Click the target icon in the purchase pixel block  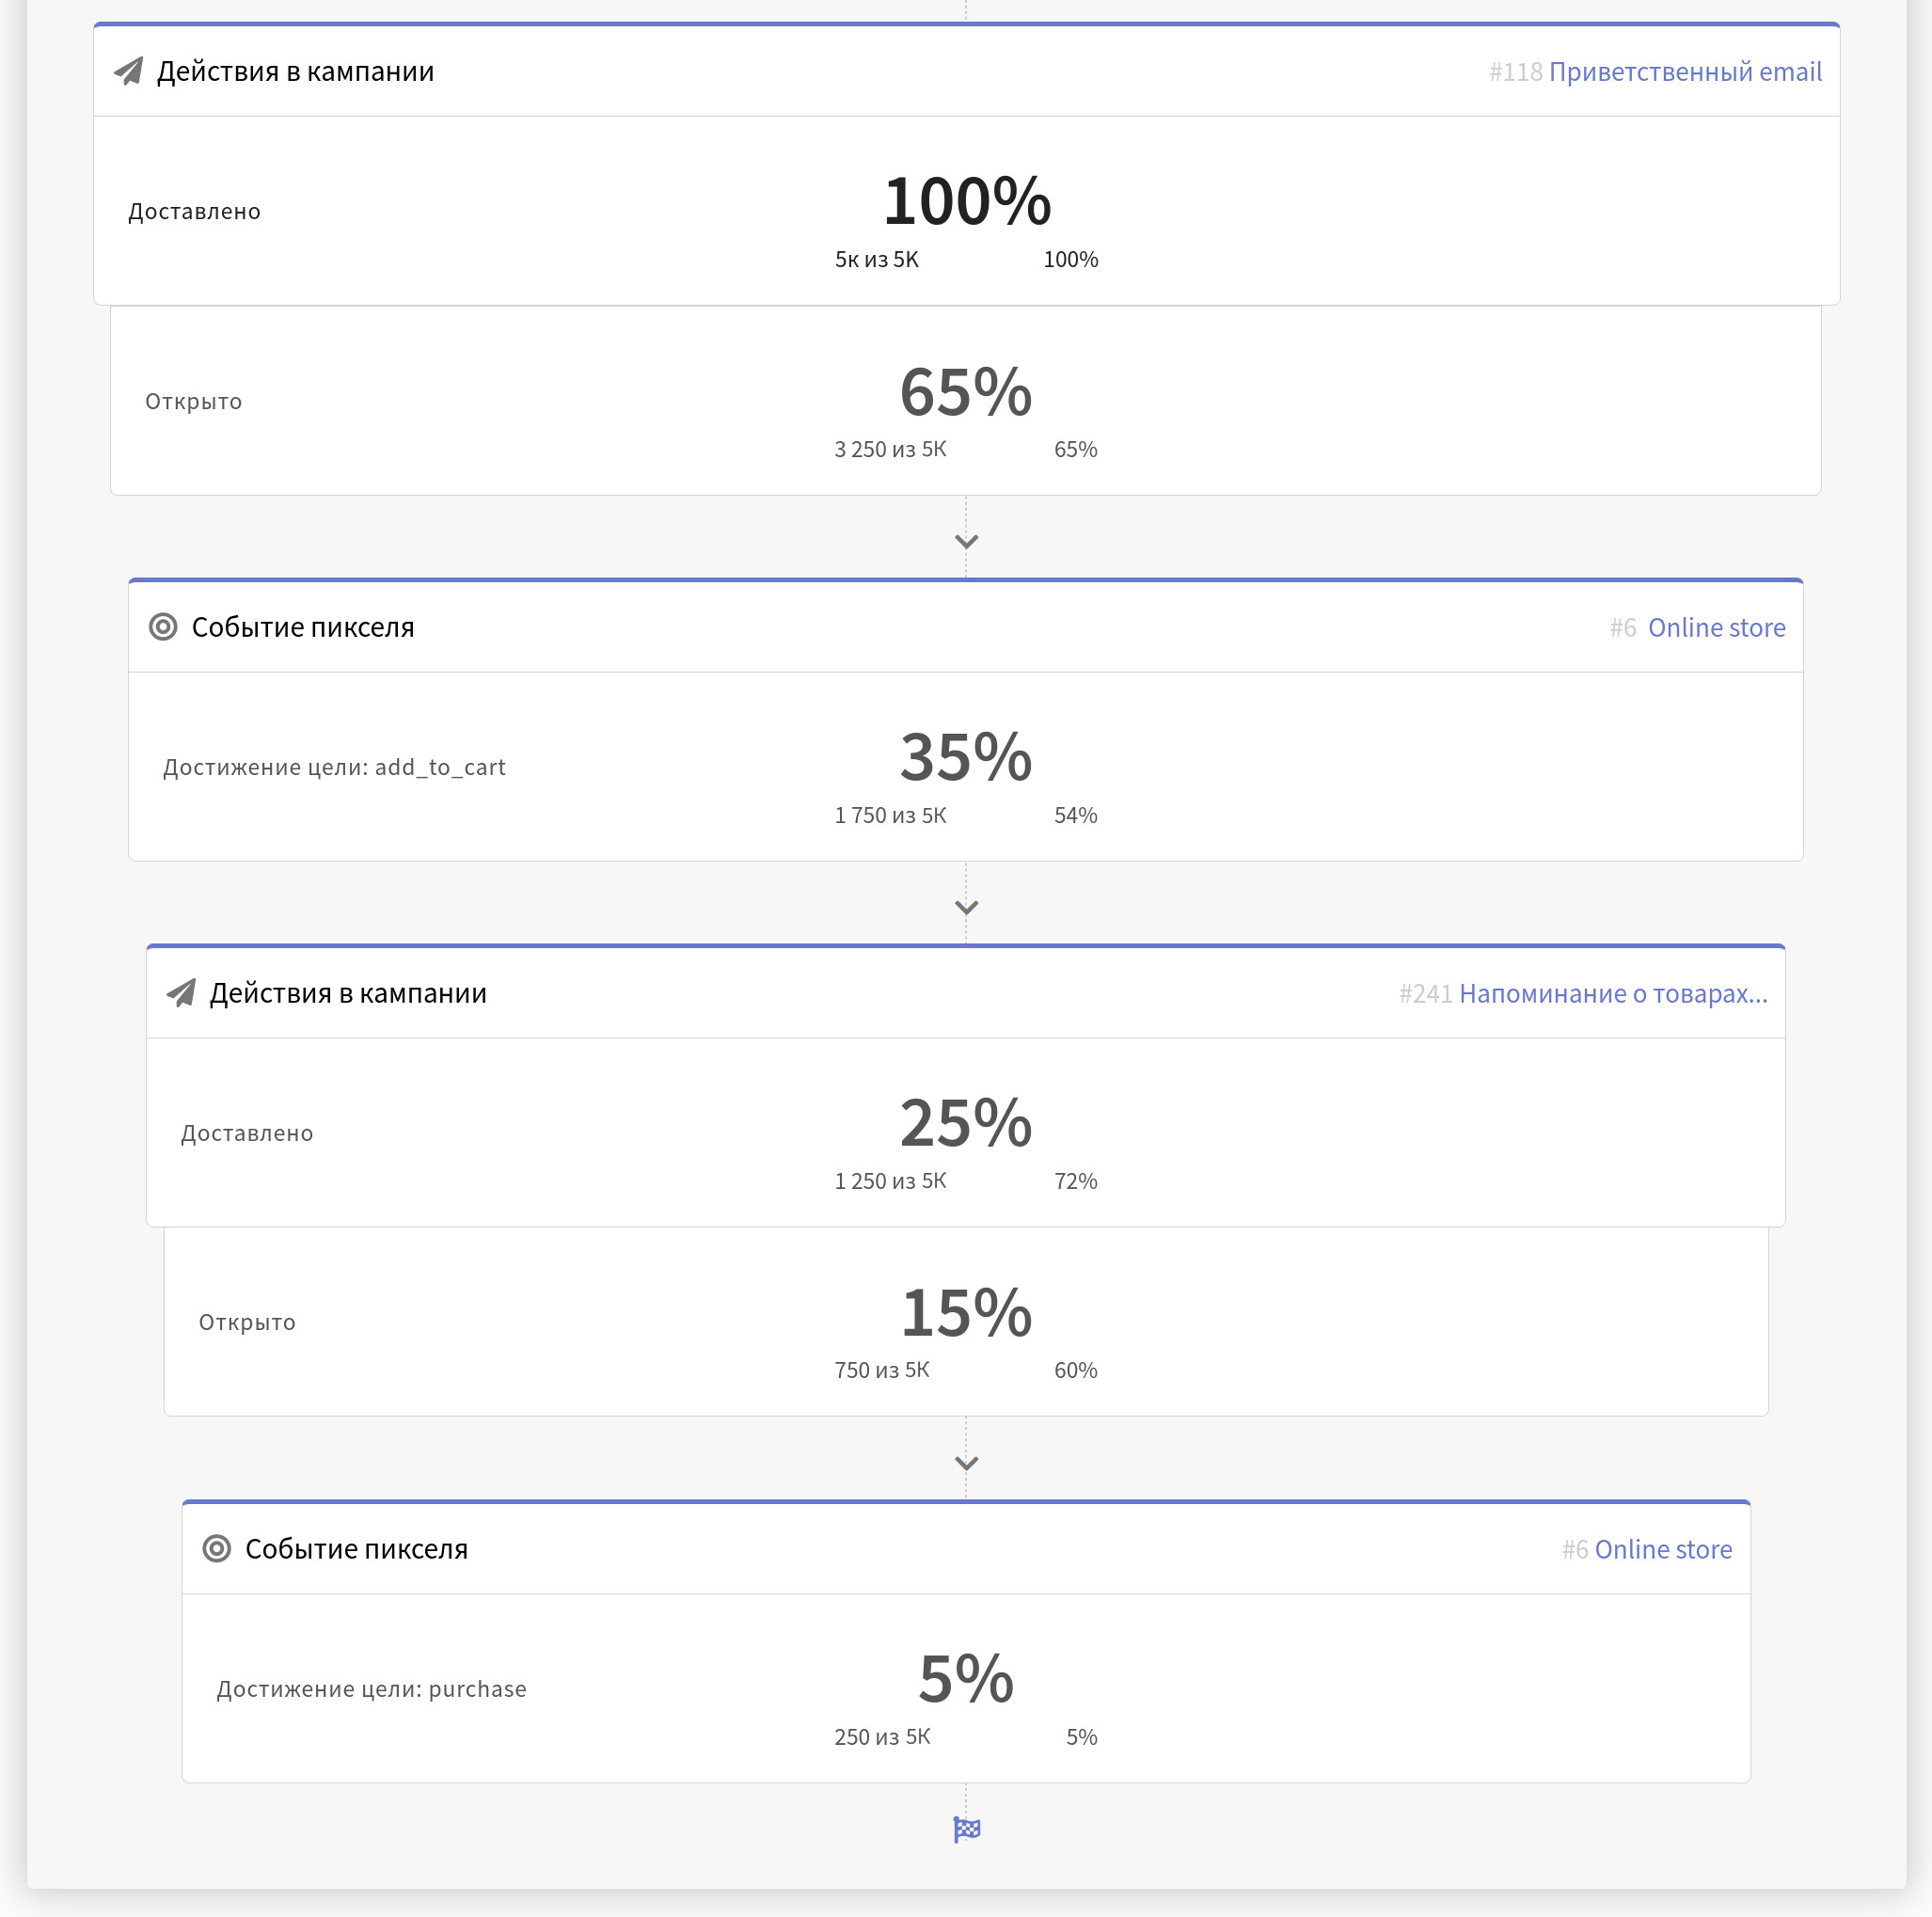[217, 1549]
